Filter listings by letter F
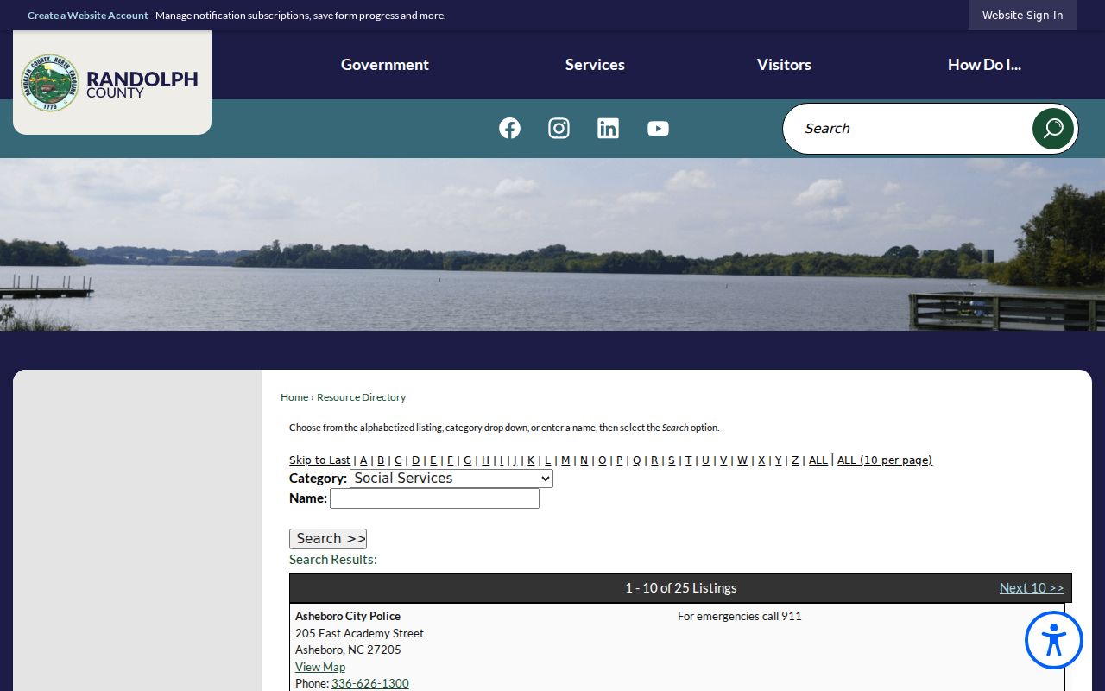The width and height of the screenshot is (1105, 691). pyautogui.click(x=450, y=460)
